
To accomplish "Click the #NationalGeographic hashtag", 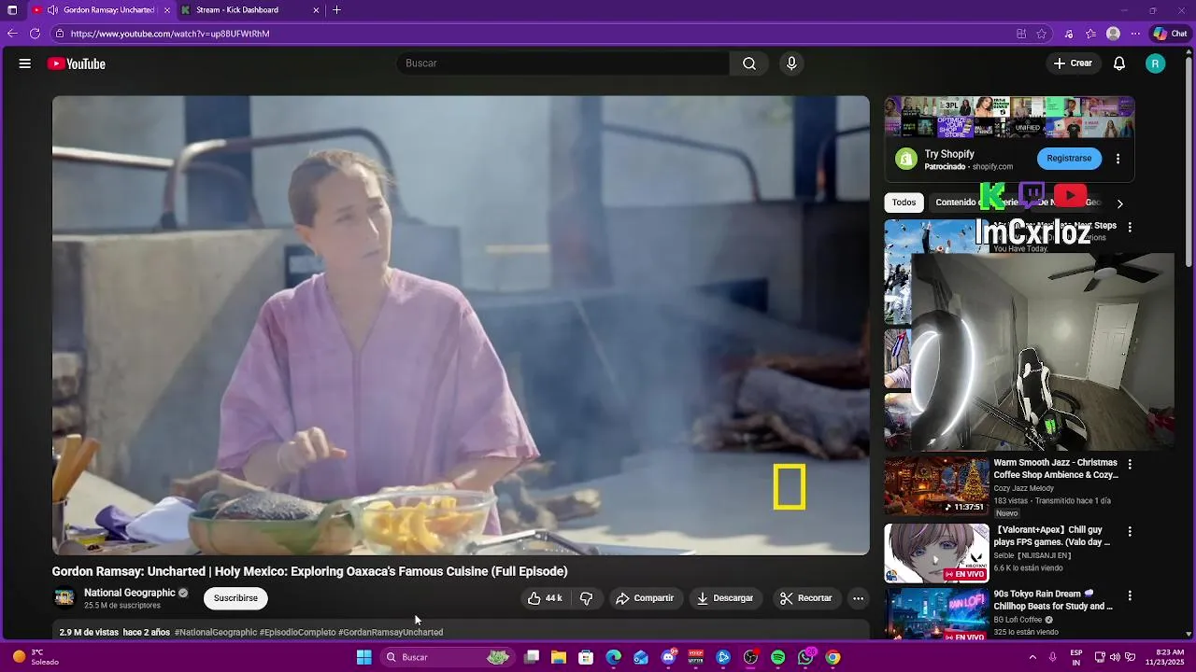I will (x=216, y=633).
